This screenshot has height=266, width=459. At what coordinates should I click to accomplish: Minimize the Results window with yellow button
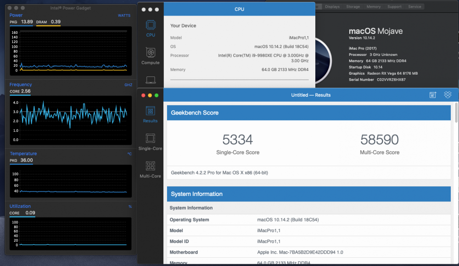coord(150,96)
